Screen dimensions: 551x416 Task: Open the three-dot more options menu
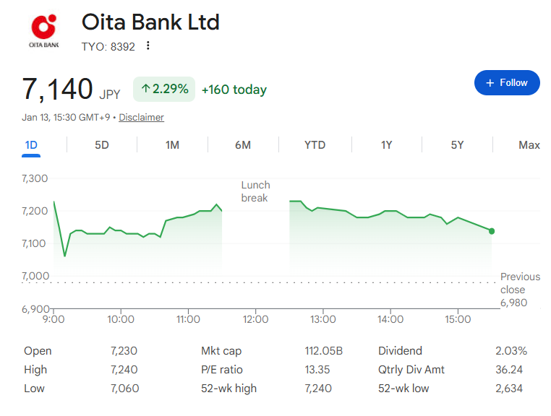[x=148, y=46]
